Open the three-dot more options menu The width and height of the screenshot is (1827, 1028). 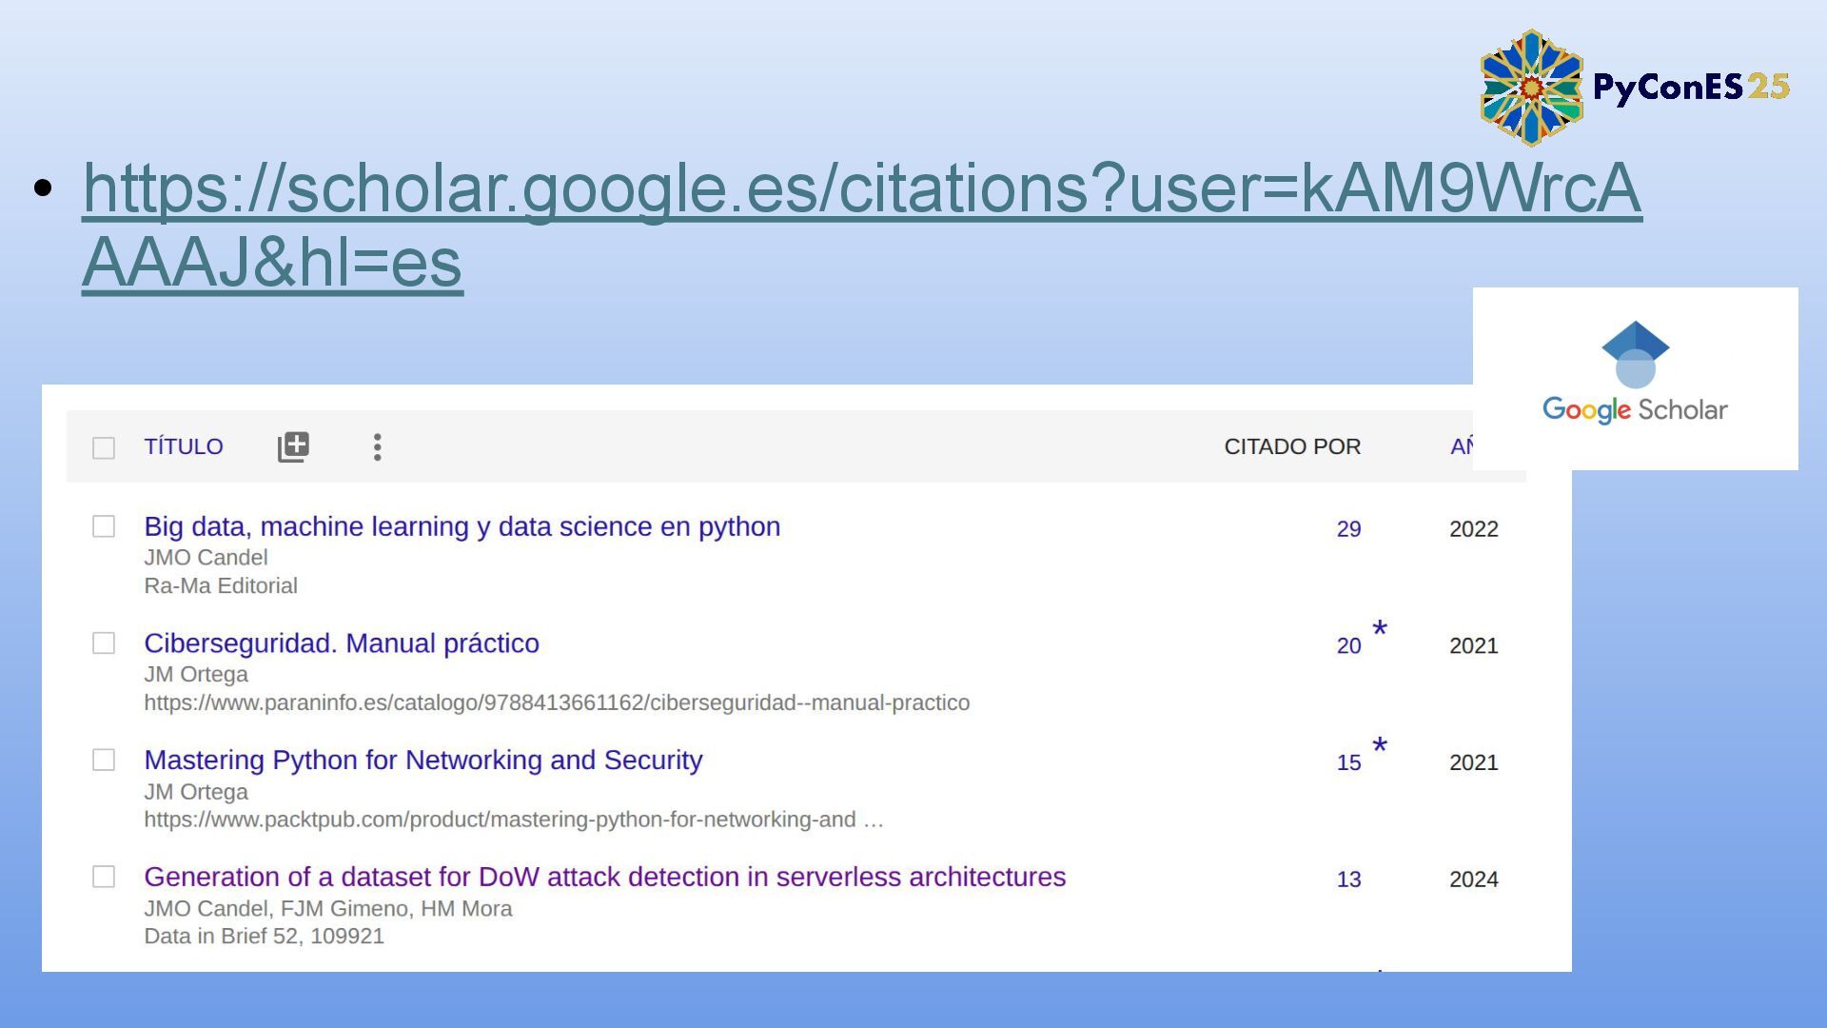click(378, 446)
